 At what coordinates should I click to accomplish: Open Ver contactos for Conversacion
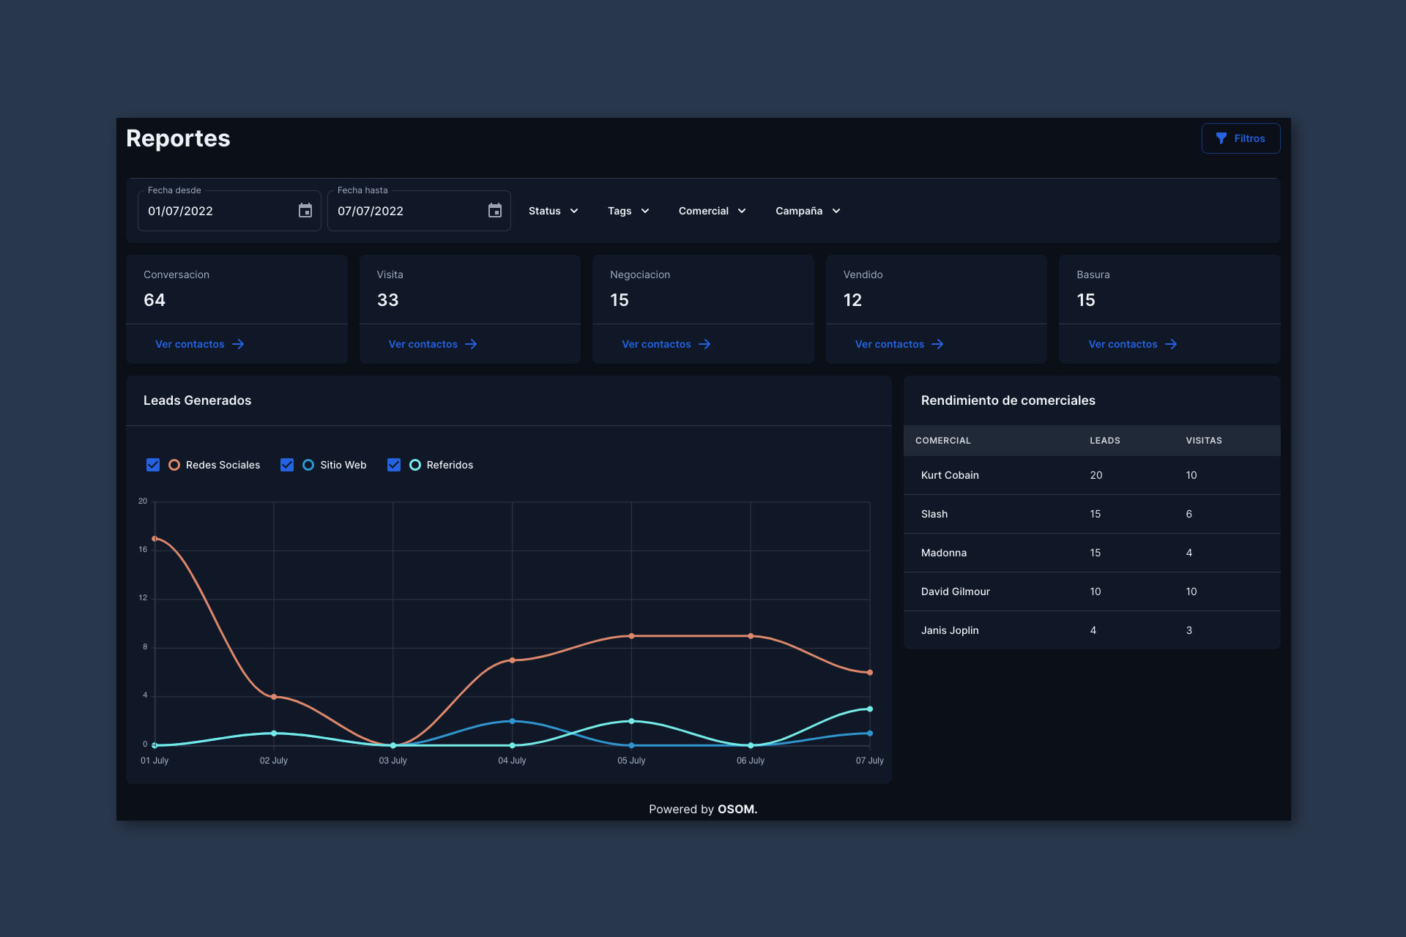pyautogui.click(x=200, y=344)
